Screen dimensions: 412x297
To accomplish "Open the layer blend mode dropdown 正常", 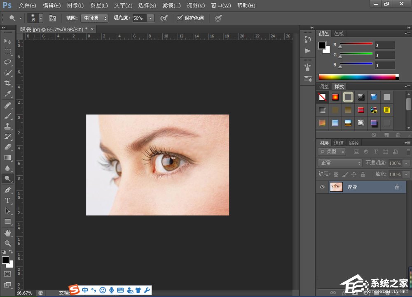I will point(340,163).
